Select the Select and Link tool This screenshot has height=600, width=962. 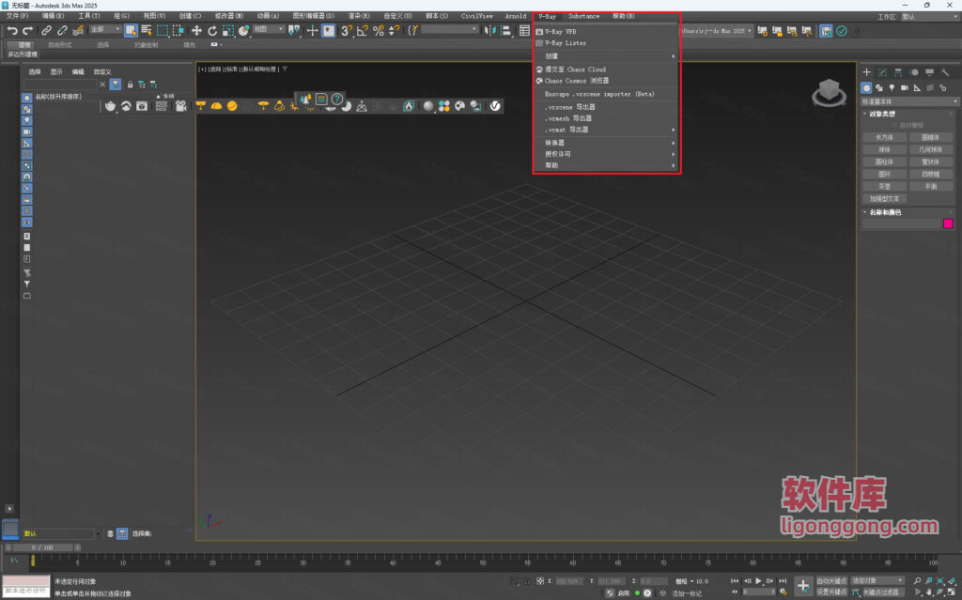47,31
